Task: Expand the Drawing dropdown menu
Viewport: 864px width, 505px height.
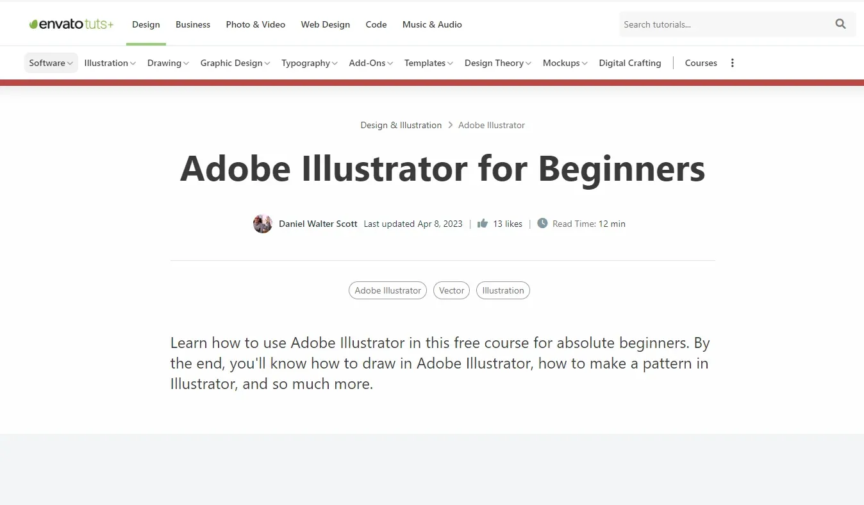Action: click(168, 63)
